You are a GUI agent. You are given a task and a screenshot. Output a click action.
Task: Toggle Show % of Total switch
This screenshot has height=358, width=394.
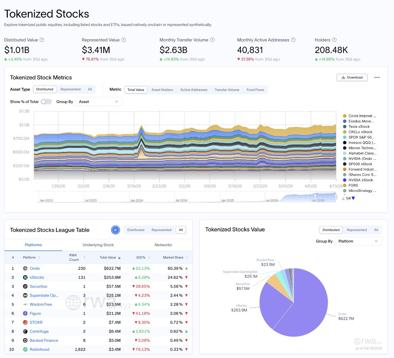pos(46,102)
